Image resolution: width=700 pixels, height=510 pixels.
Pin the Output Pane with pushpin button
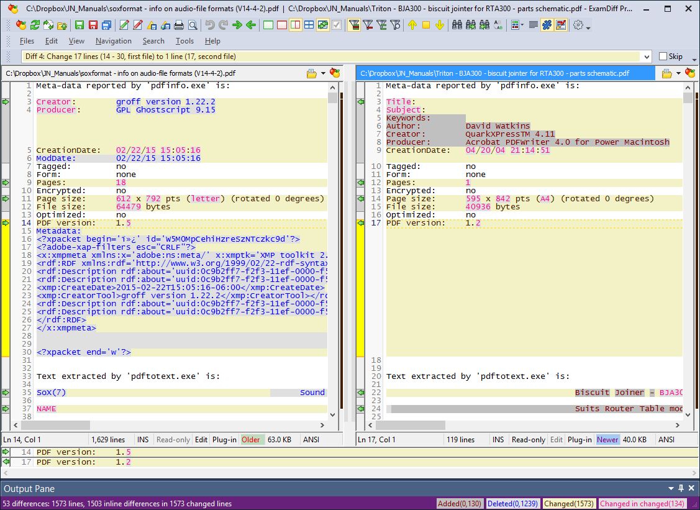[681, 488]
